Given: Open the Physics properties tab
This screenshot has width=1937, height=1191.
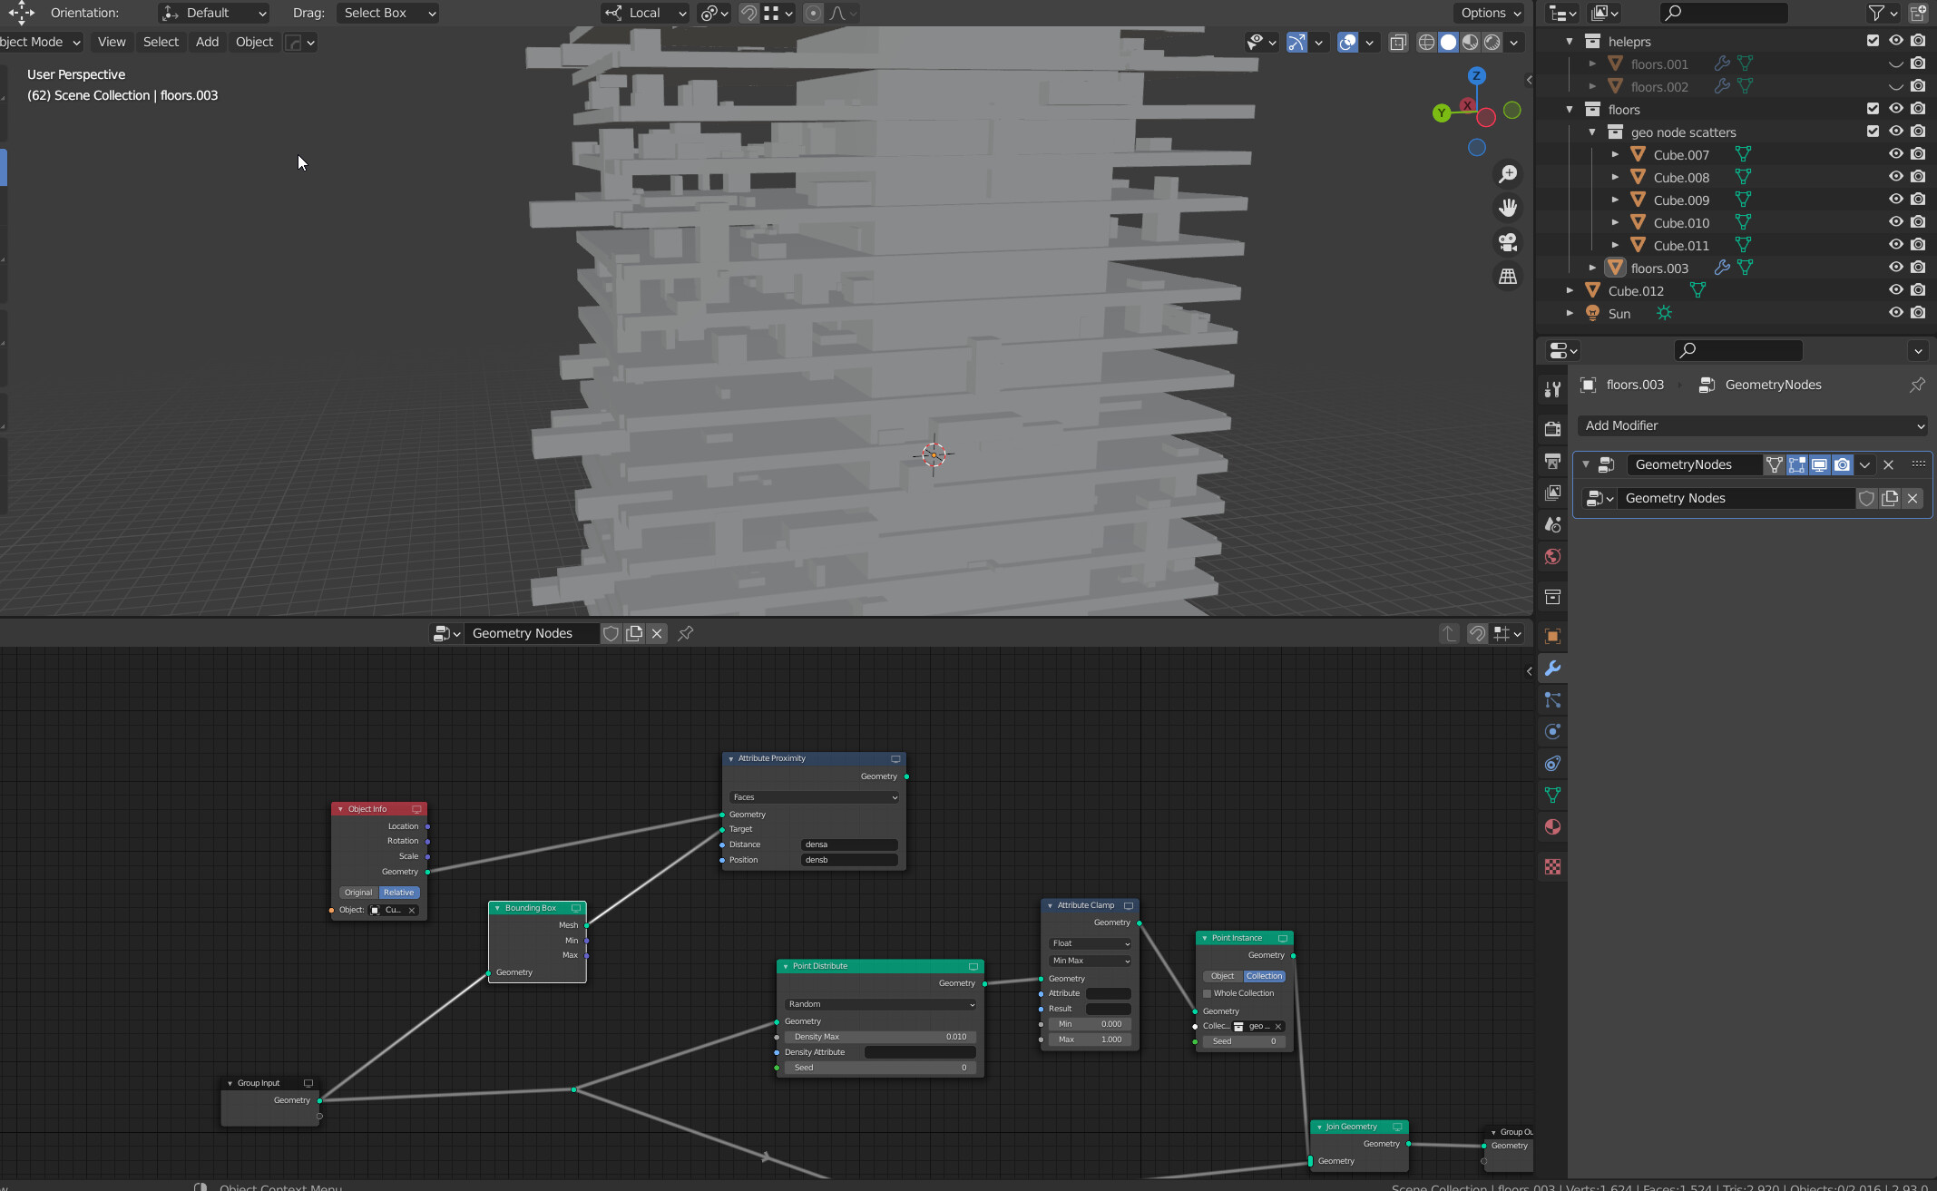Looking at the screenshot, I should pyautogui.click(x=1552, y=732).
